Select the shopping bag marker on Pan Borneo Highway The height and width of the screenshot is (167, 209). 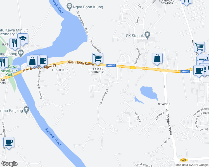(32, 61)
